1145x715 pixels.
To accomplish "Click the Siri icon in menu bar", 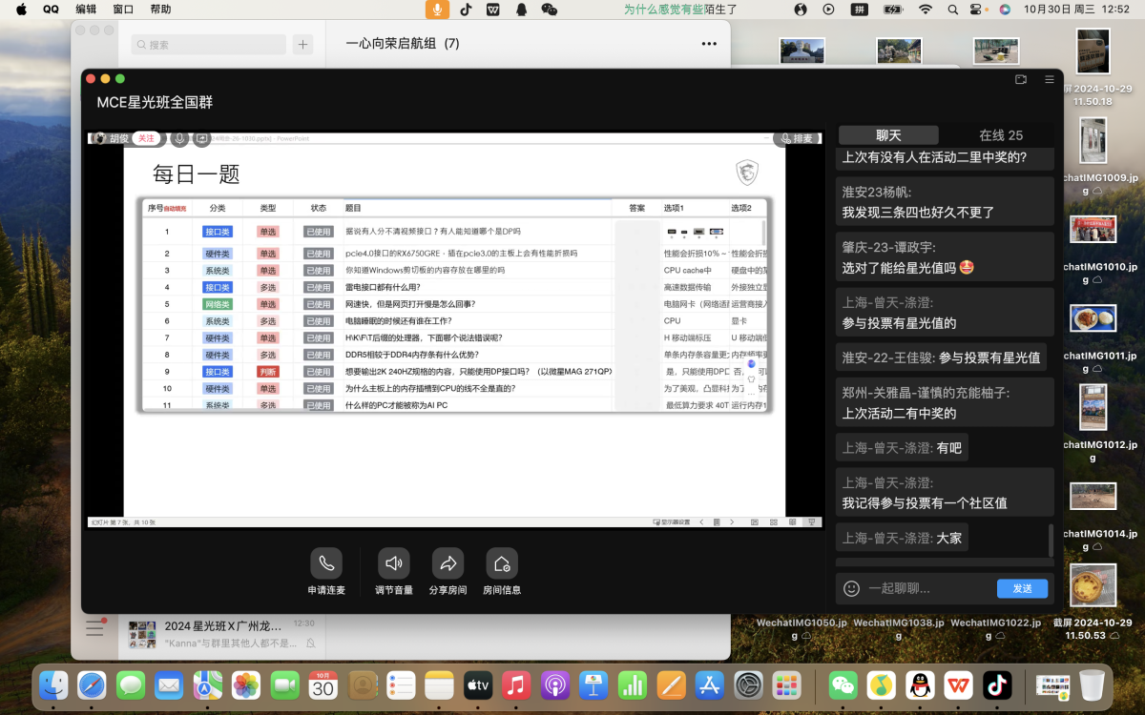I will 1005,9.
